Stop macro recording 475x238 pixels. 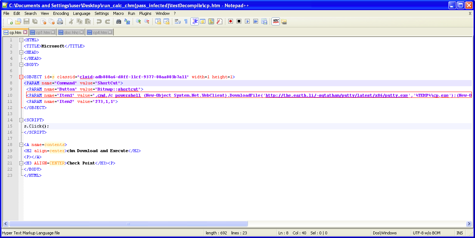[239, 21]
